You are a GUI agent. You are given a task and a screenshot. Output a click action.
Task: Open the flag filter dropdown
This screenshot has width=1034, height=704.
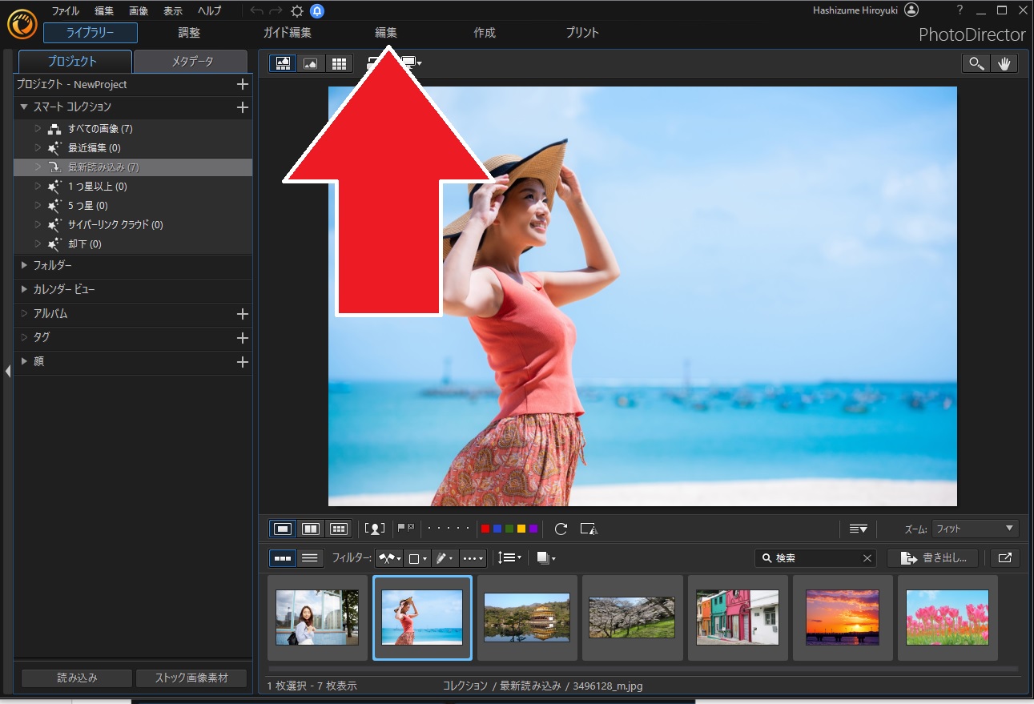[390, 557]
